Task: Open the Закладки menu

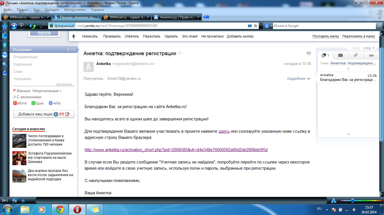Action: (x=51, y=9)
